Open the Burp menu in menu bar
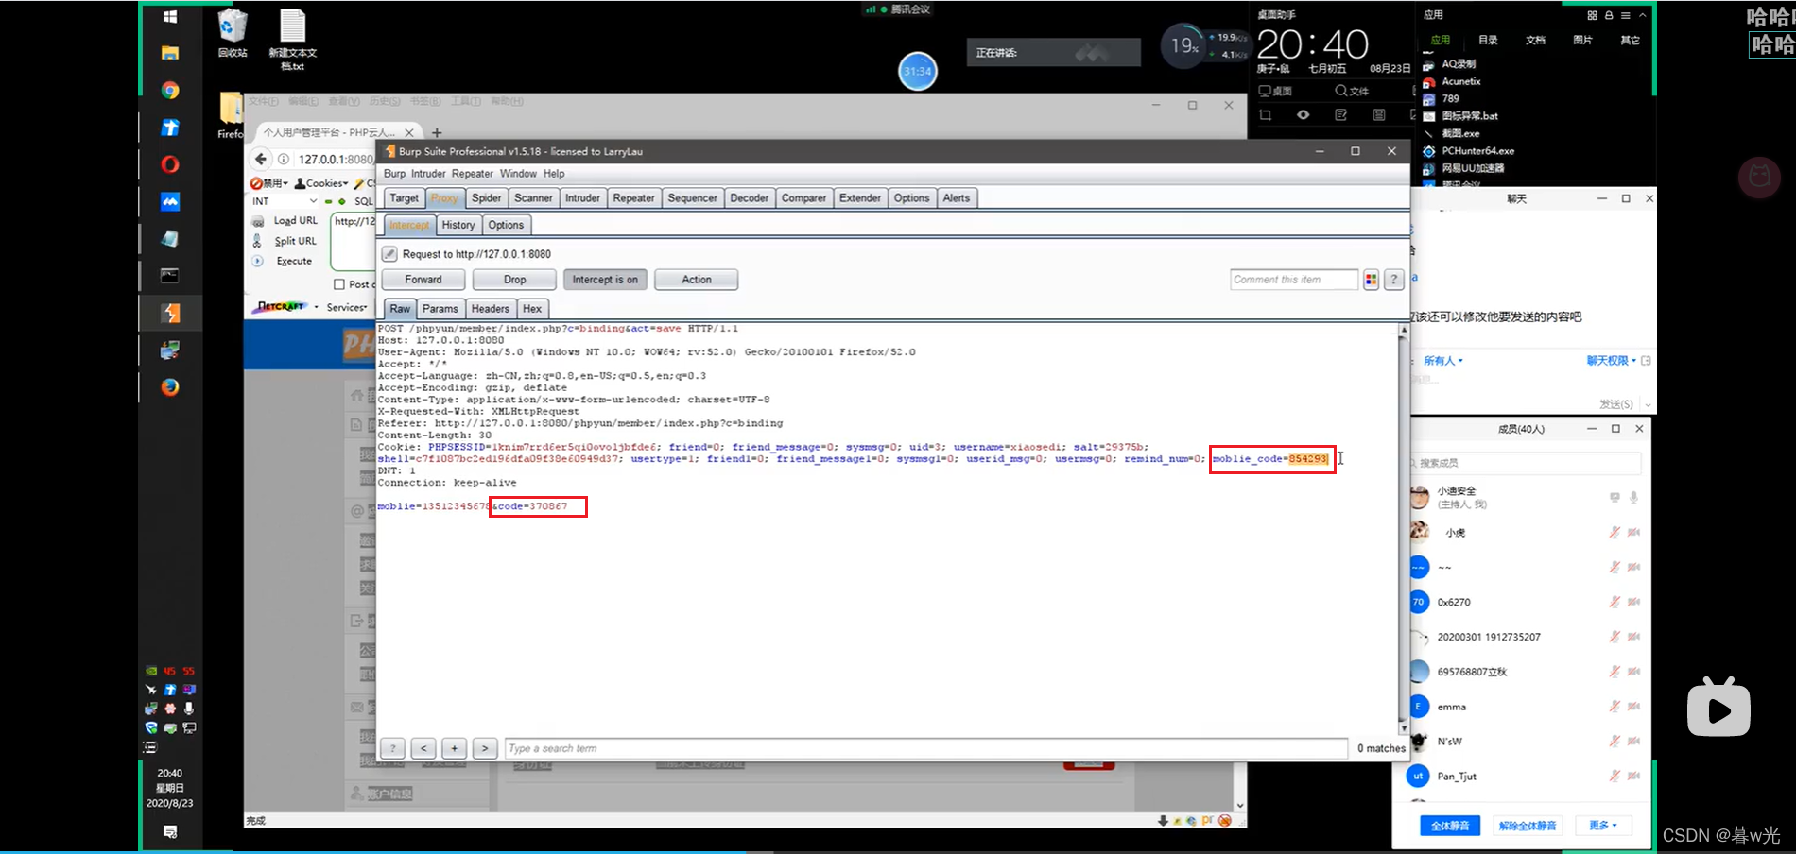The height and width of the screenshot is (854, 1796). [x=394, y=174]
